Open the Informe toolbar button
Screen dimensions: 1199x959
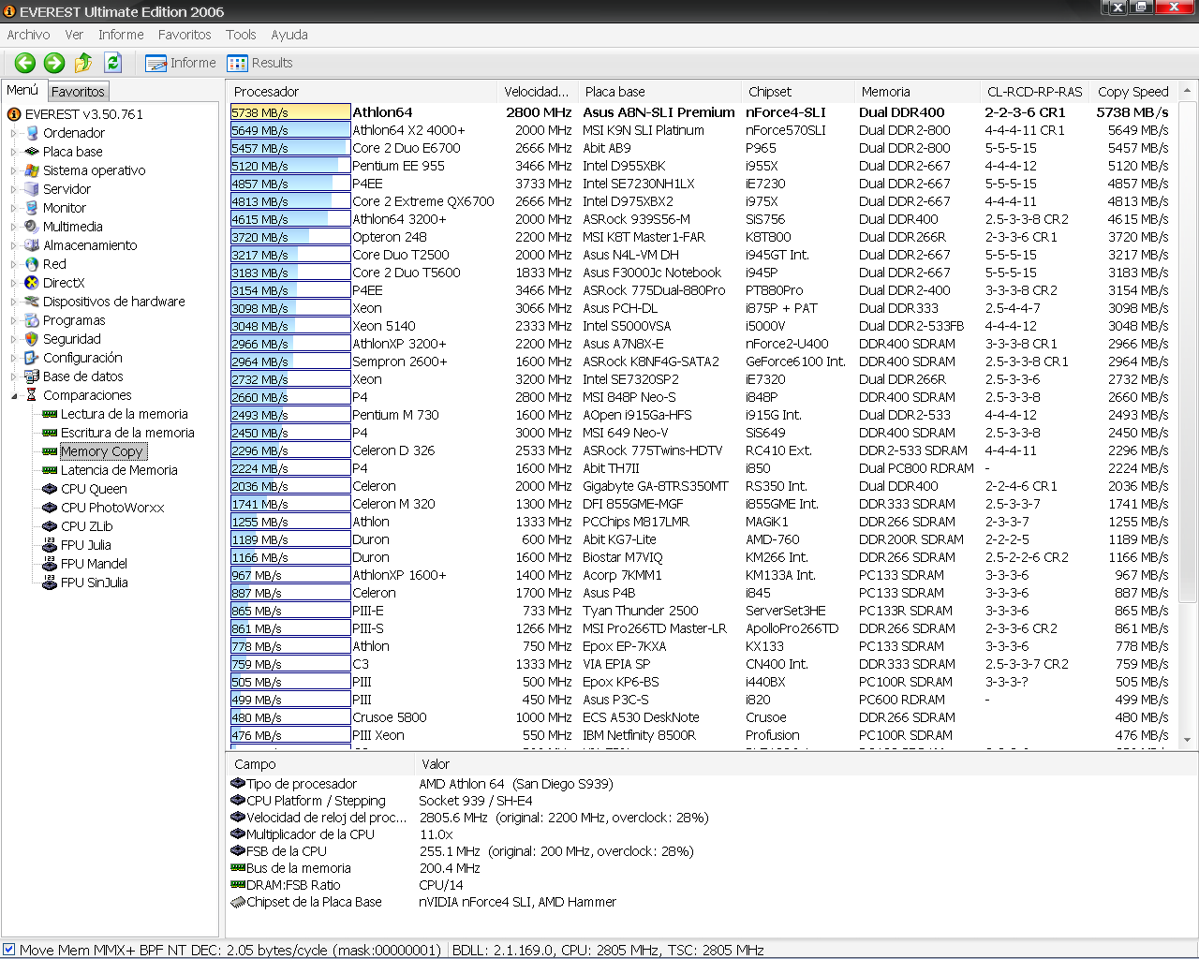[181, 63]
